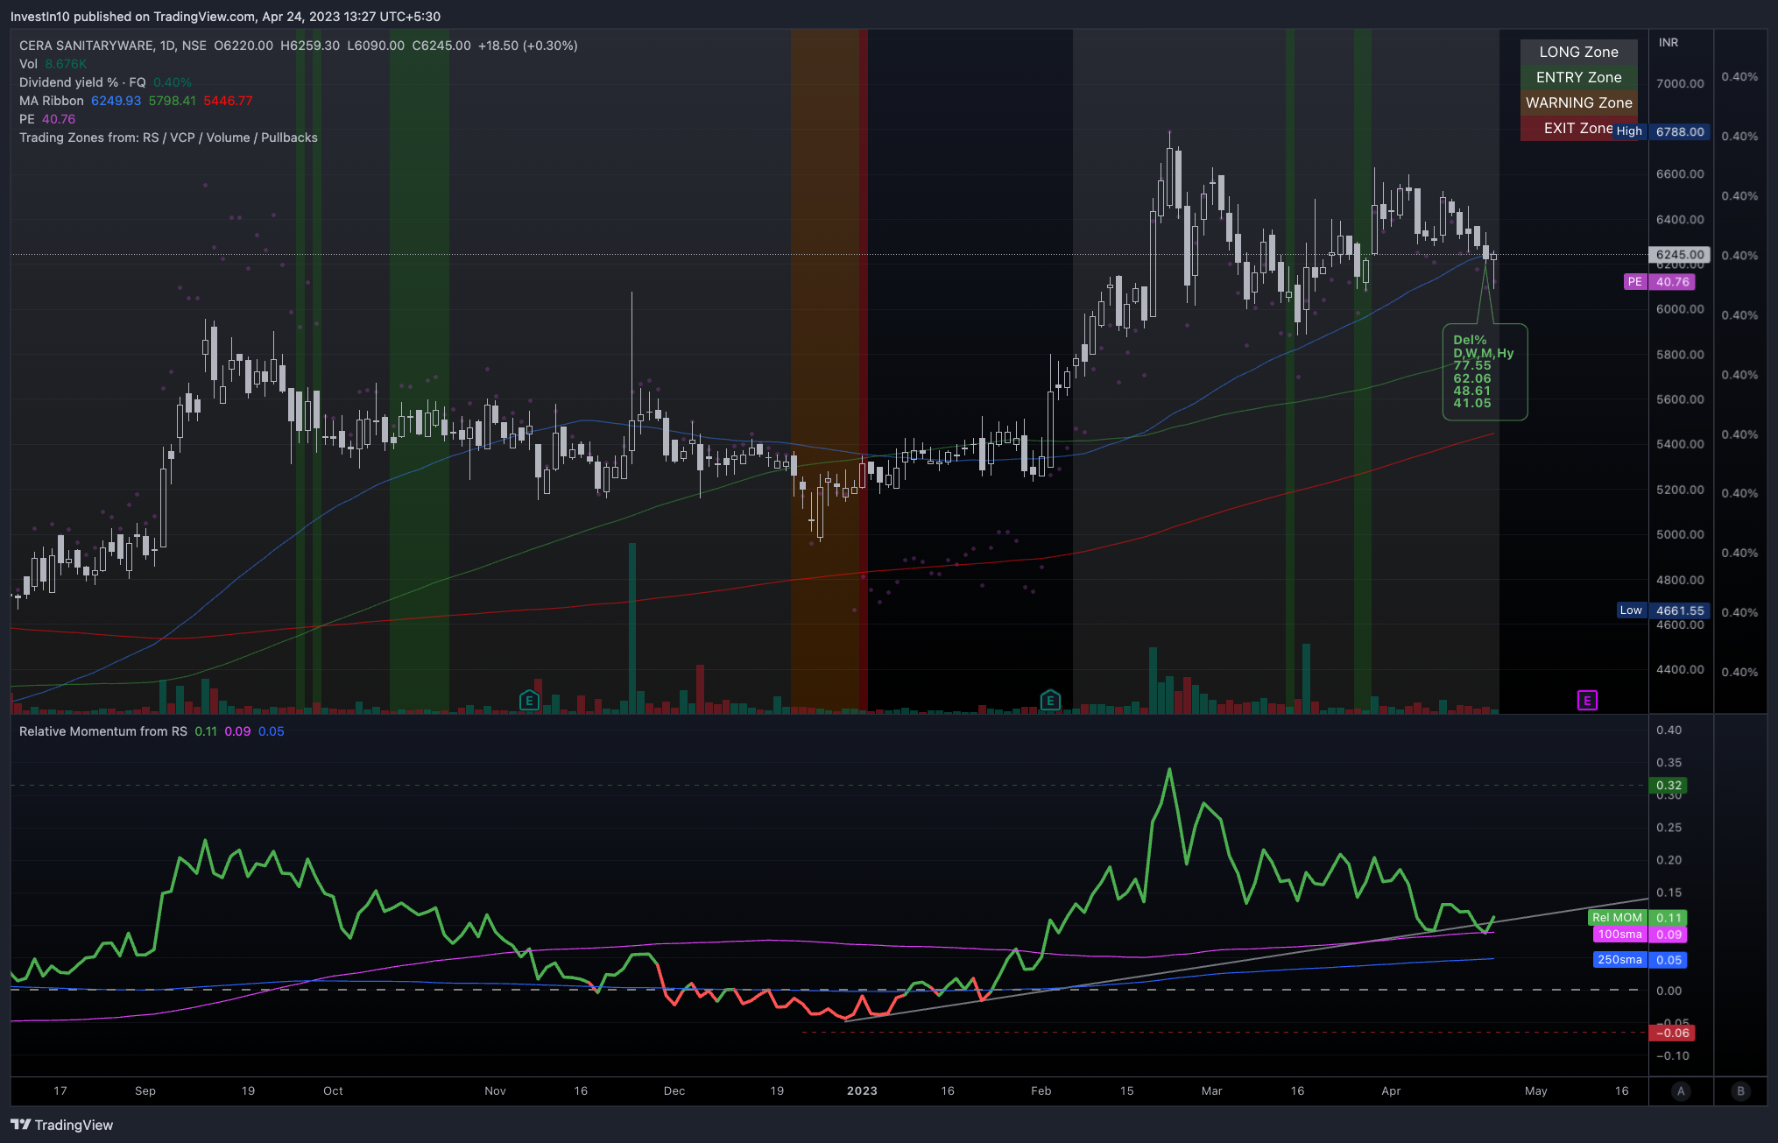Click the High 6788.00 price label
Viewport: 1778px width, 1143px height.
coord(1662,131)
